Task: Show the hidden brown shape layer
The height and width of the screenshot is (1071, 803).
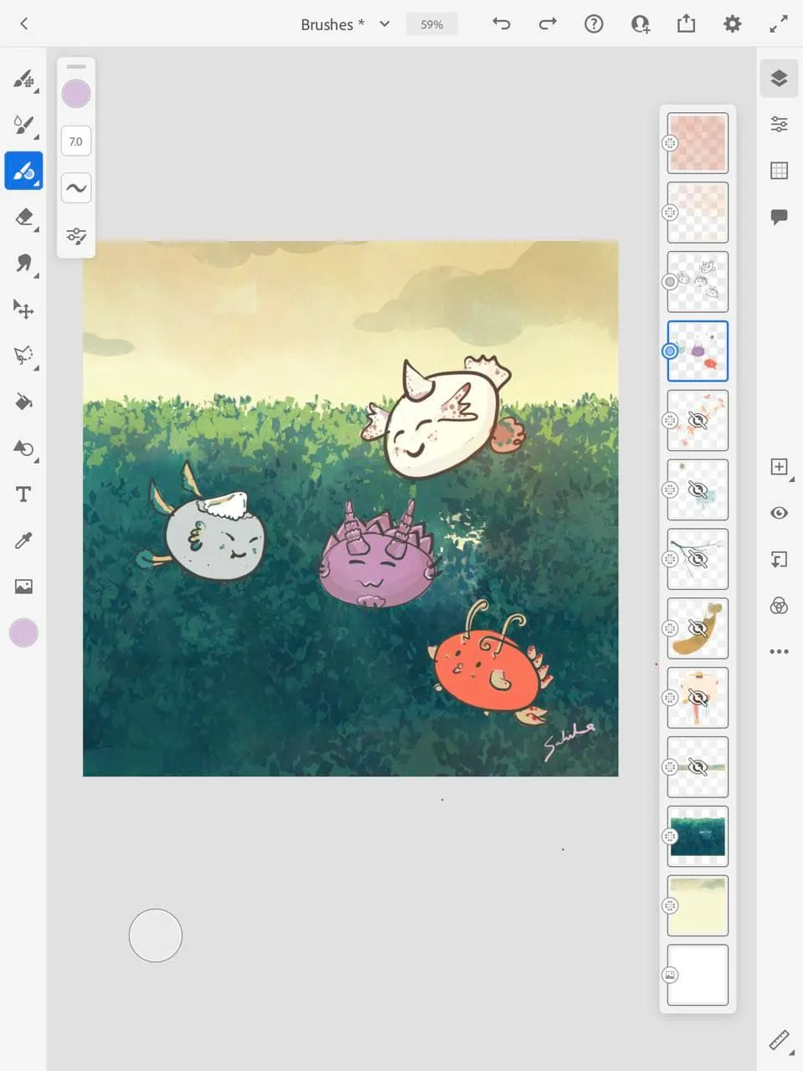Action: pos(698,628)
